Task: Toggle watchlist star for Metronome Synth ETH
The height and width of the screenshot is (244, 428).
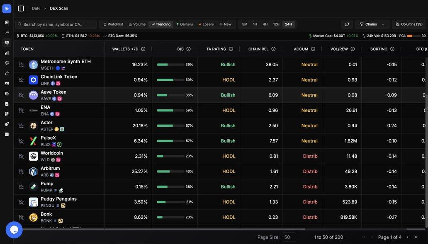Action: 21,65
